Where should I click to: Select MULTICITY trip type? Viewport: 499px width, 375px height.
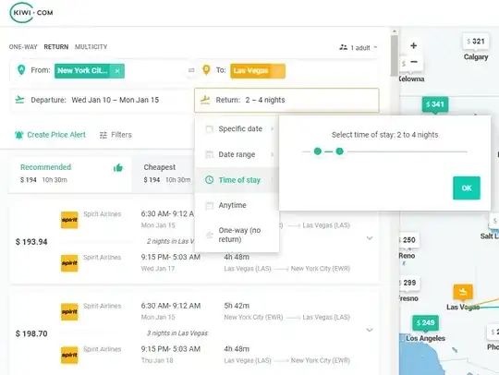tap(91, 47)
